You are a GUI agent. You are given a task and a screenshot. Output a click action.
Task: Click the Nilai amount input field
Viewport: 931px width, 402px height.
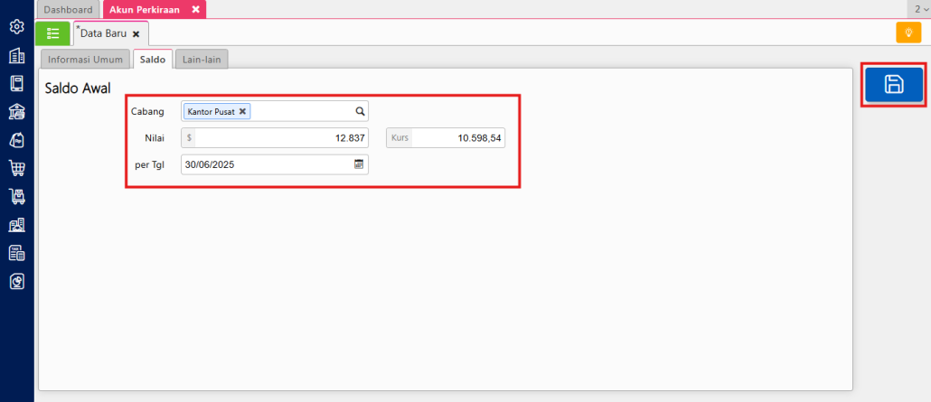pos(280,138)
